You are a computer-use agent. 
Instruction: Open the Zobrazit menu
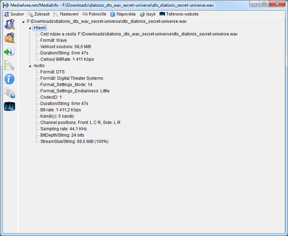(x=39, y=14)
